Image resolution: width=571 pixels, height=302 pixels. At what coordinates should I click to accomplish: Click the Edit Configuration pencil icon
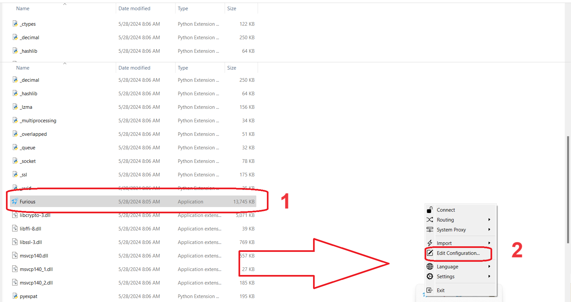(x=430, y=253)
